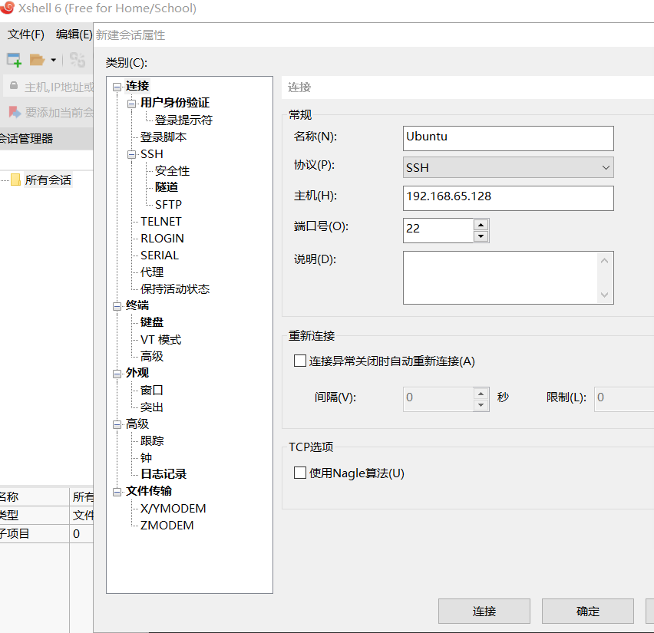Select 代理 in the category tree
654x633 pixels.
(152, 272)
